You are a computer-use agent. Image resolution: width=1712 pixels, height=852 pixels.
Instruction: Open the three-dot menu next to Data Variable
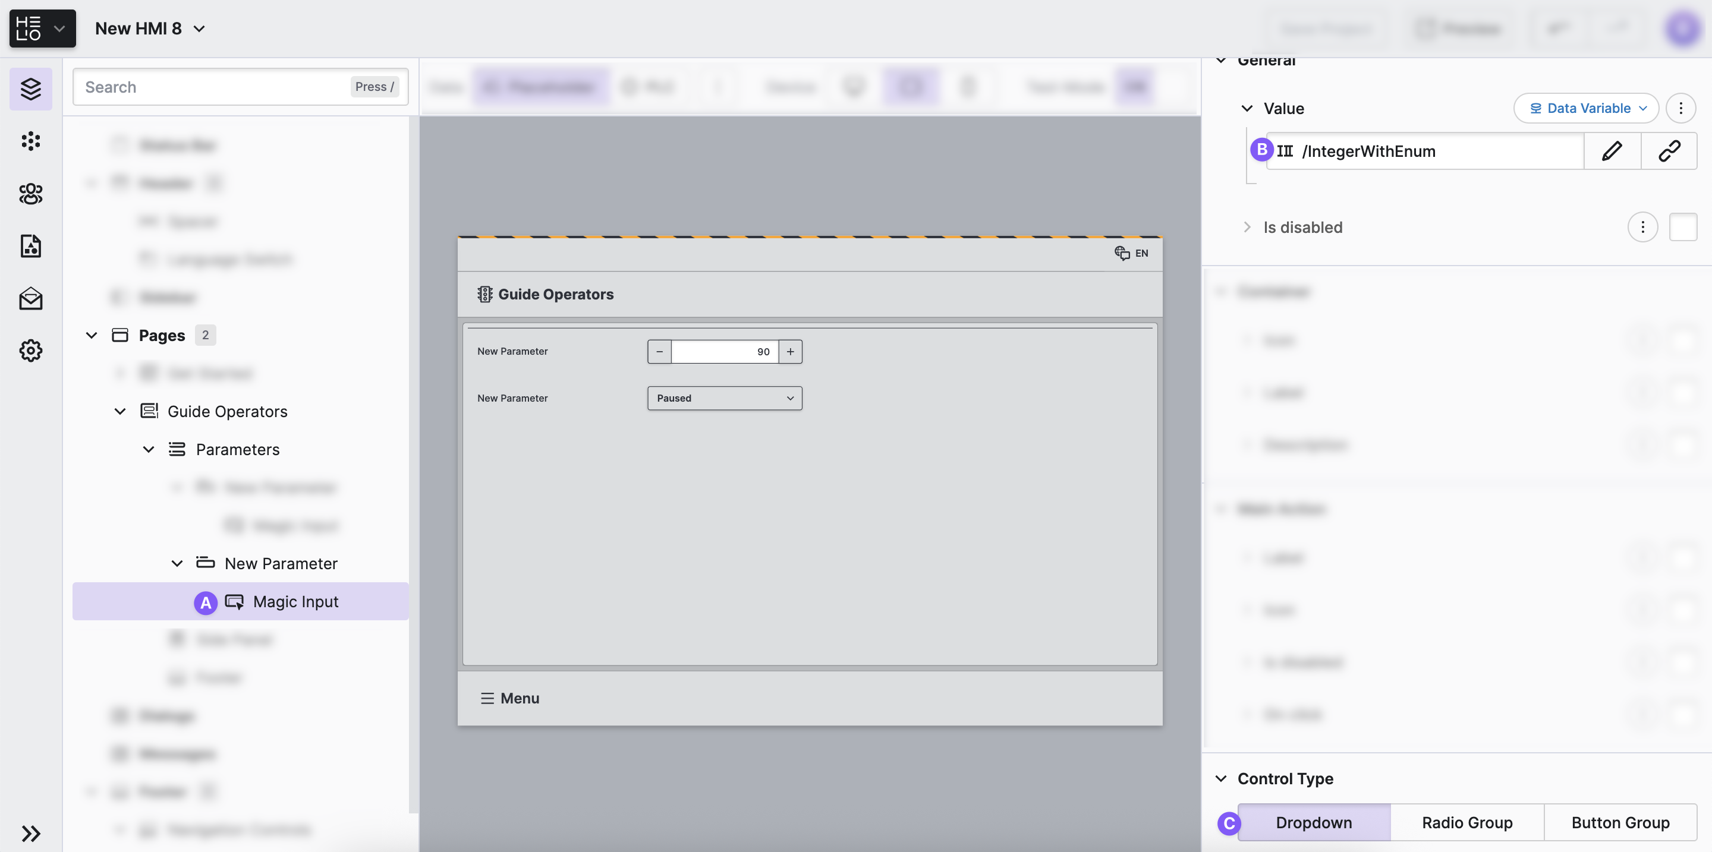click(1680, 108)
